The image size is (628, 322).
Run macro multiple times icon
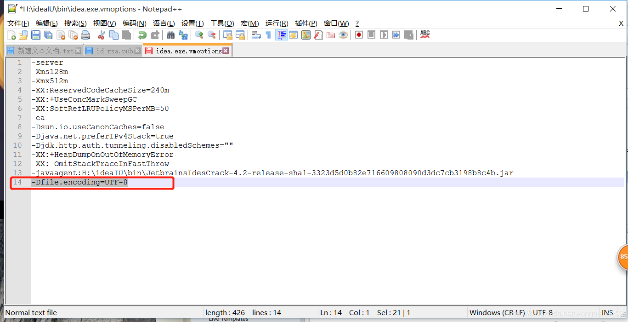[396, 35]
